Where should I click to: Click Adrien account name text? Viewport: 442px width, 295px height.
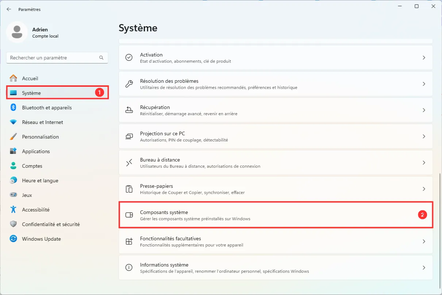pos(40,30)
